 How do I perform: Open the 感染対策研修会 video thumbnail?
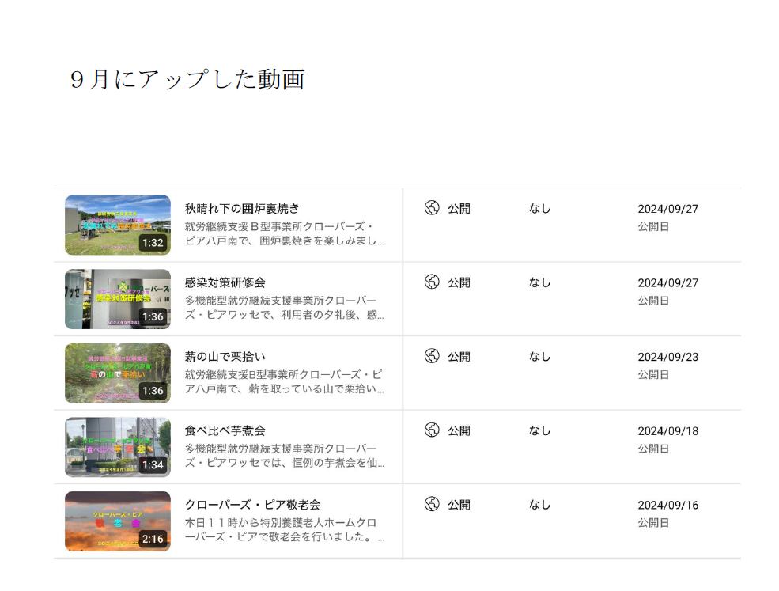118,299
